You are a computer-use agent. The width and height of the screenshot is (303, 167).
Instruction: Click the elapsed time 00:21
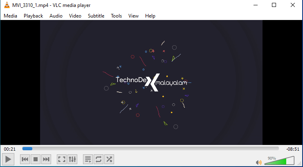10,149
